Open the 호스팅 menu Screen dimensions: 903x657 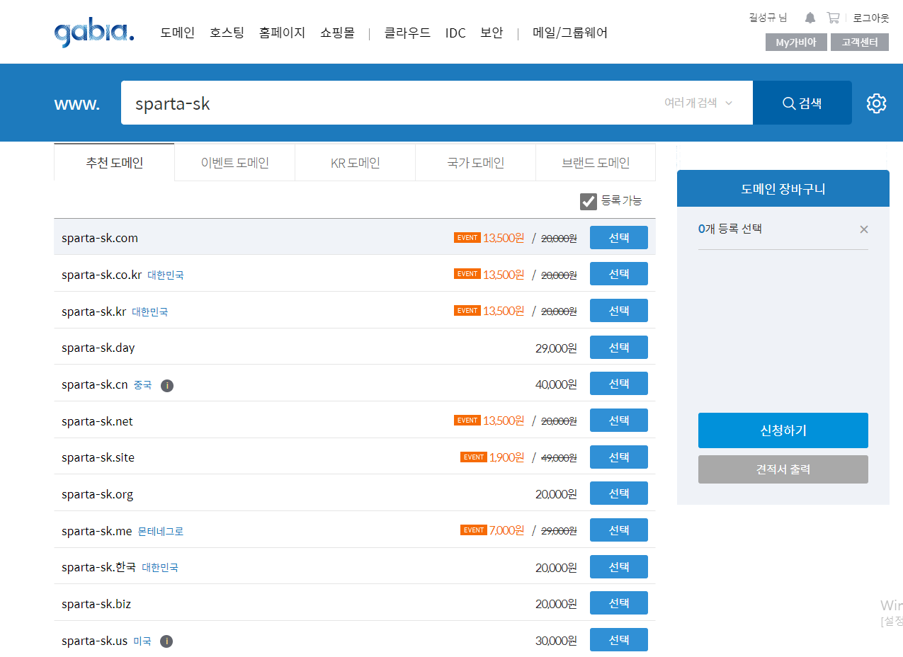point(227,33)
